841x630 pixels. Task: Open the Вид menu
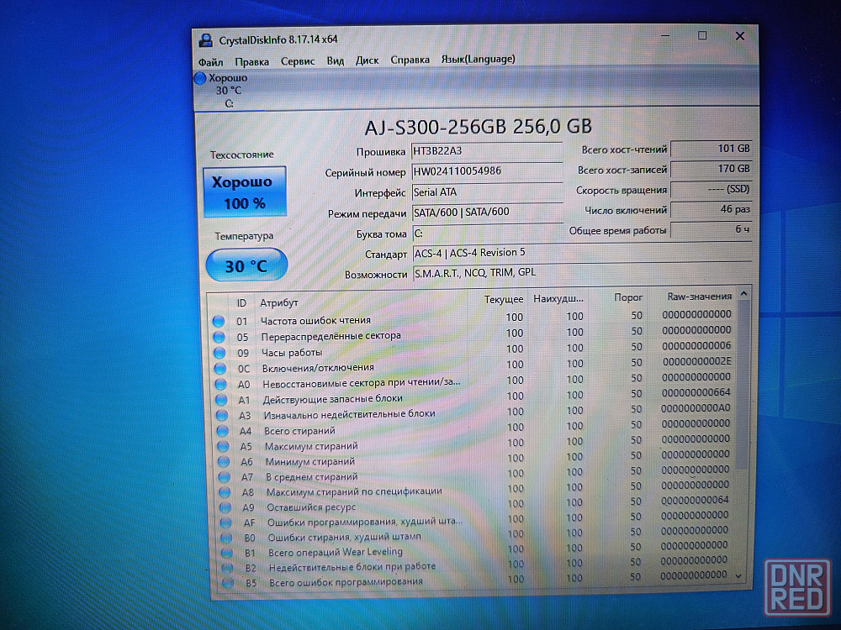pyautogui.click(x=336, y=60)
